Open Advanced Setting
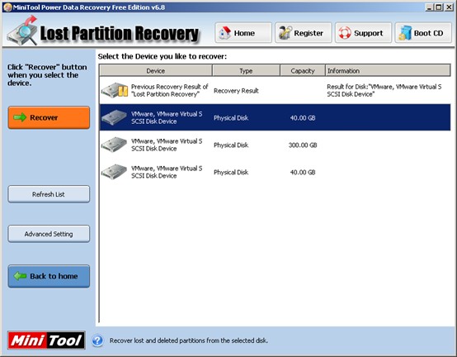The height and width of the screenshot is (357, 457). (49, 234)
